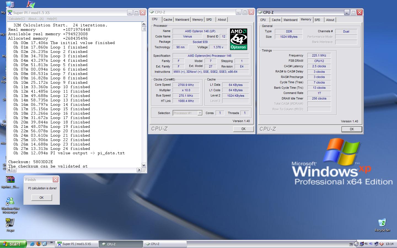Click the memory Frequency 225.1 MHz value
The image size is (397, 248).
click(x=319, y=55)
